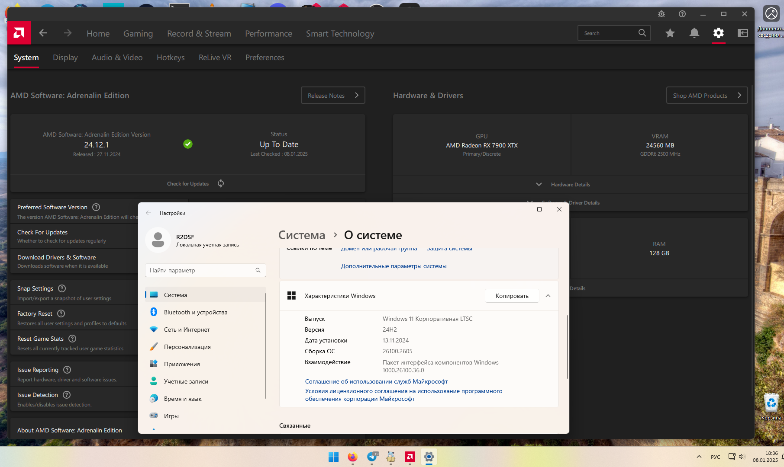Show help for Issue Detection
The image size is (784, 467).
67,395
